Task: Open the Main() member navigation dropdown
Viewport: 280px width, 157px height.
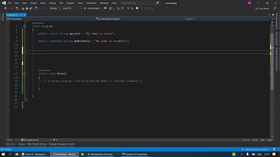Action: click(229, 19)
